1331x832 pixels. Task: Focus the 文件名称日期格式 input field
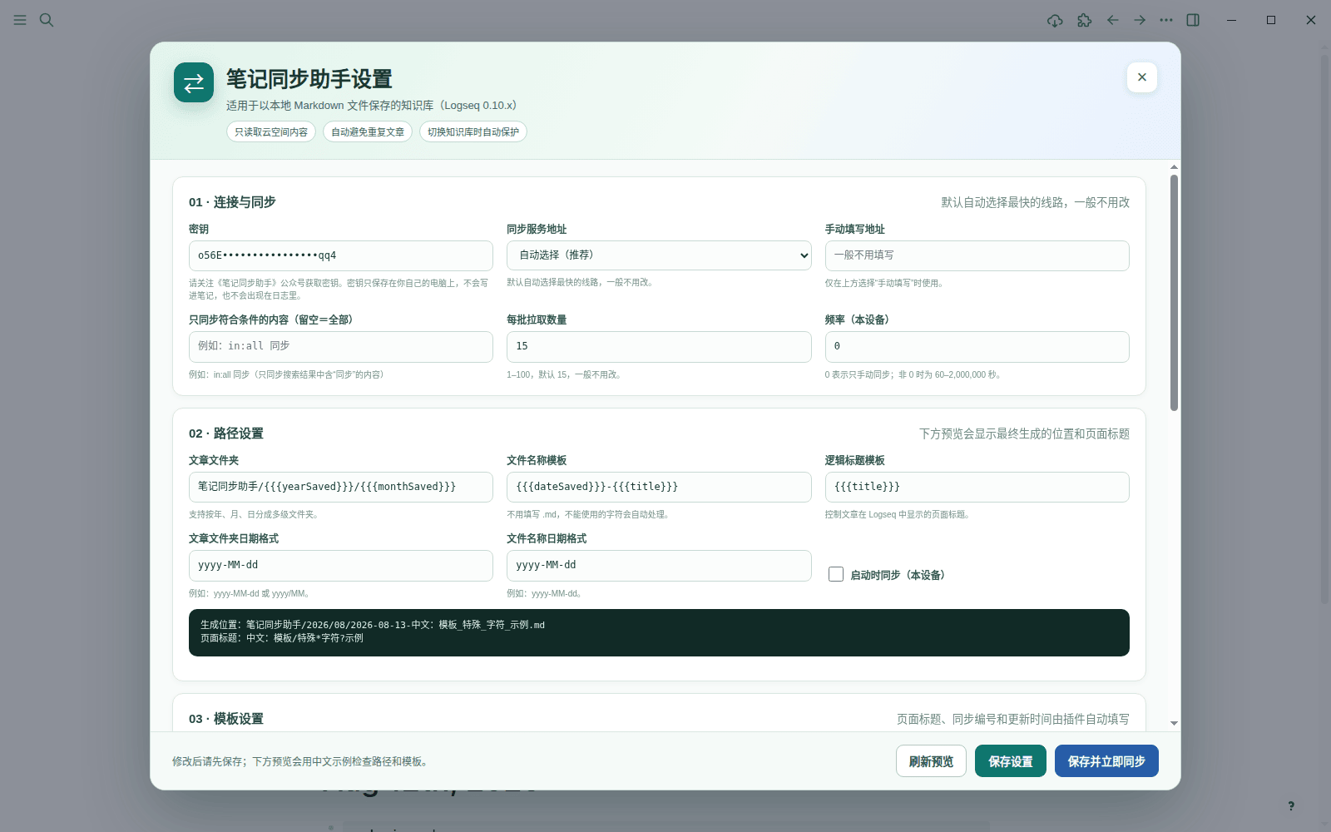[x=659, y=565]
